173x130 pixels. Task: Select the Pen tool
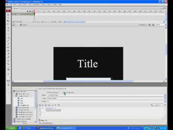[x=8, y=28]
